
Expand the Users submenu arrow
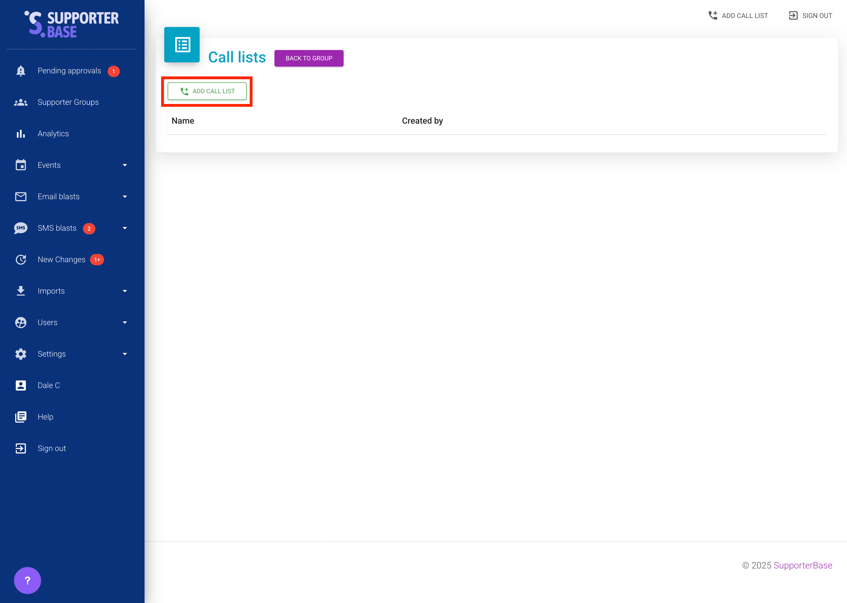pyautogui.click(x=125, y=323)
